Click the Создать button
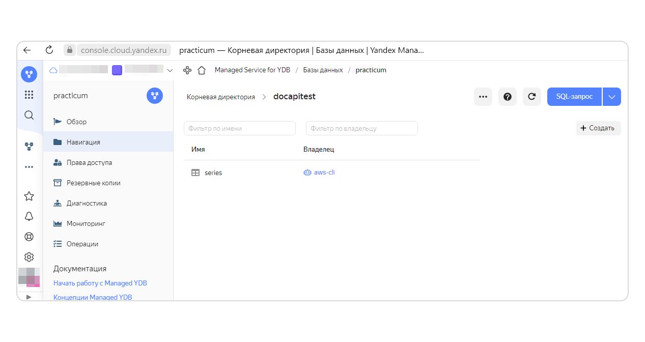The height and width of the screenshot is (342, 645). pos(599,128)
